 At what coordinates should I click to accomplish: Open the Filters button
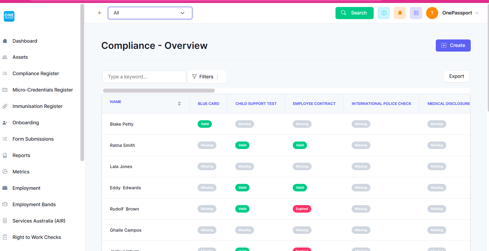pyautogui.click(x=207, y=77)
